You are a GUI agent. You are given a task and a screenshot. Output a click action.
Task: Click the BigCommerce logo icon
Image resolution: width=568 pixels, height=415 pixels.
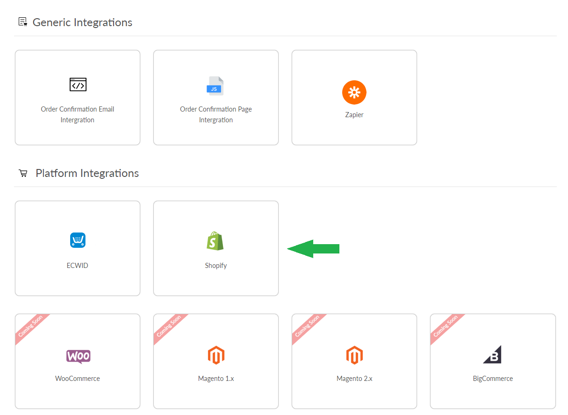[x=492, y=354]
